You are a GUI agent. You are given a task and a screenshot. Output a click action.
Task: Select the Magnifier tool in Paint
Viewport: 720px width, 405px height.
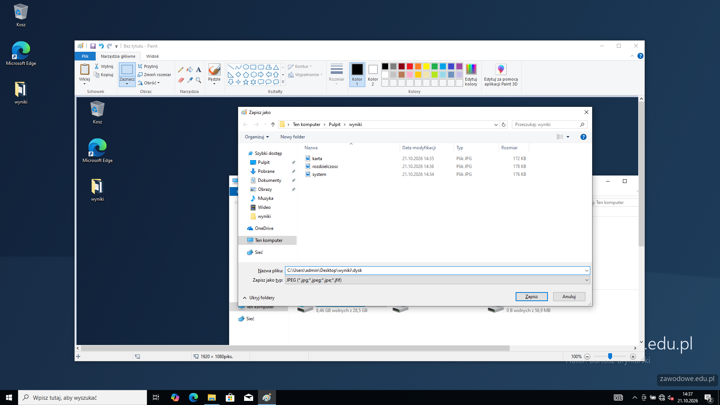point(199,80)
